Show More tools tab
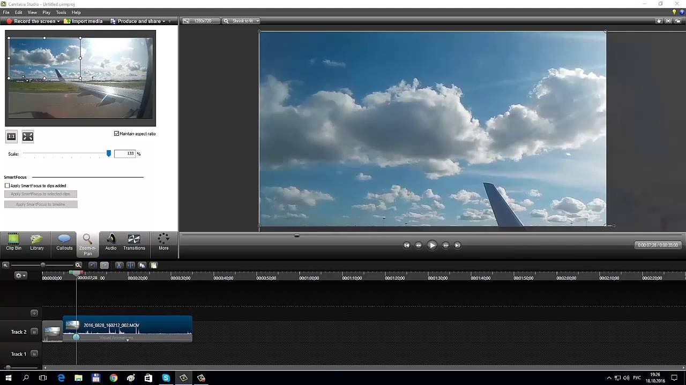Screen dimensions: 686x385 (163, 242)
